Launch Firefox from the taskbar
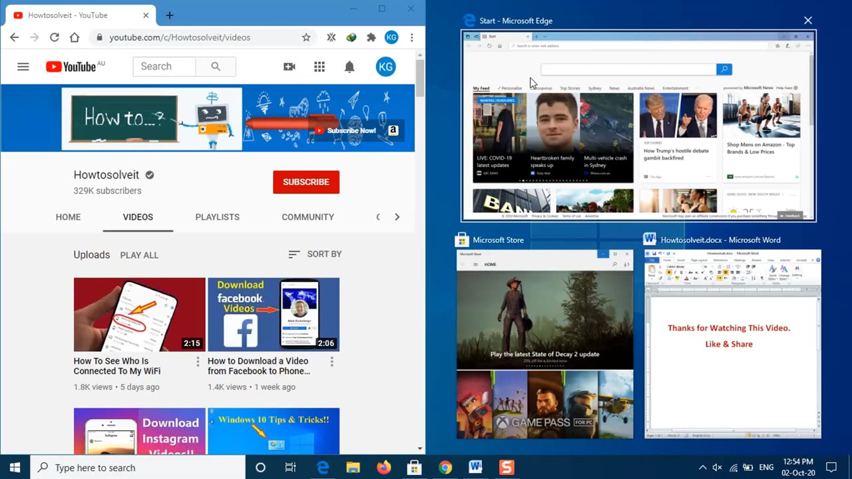Screen dimensions: 852x479 384,468
